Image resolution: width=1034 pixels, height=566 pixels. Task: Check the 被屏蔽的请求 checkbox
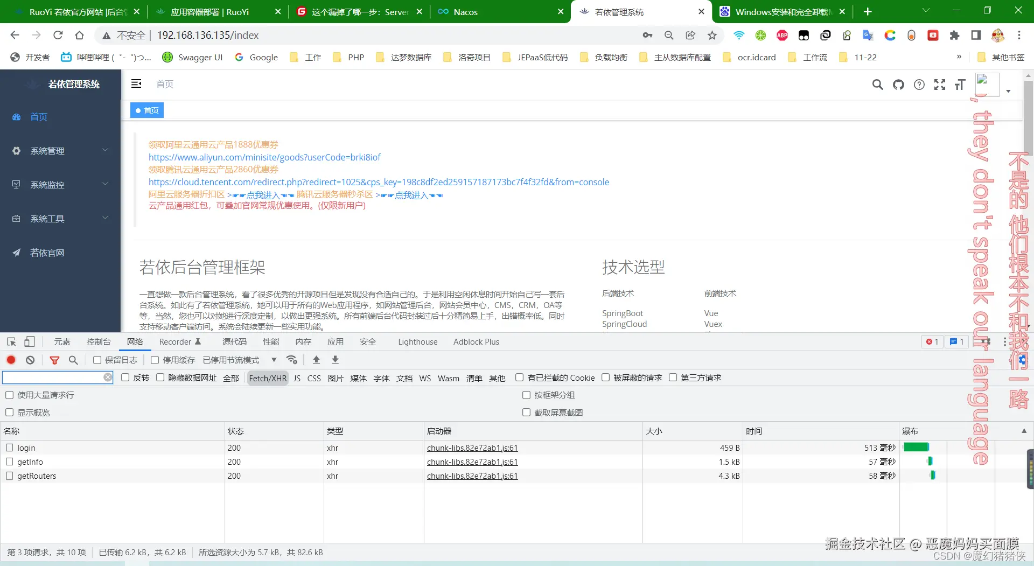click(605, 378)
